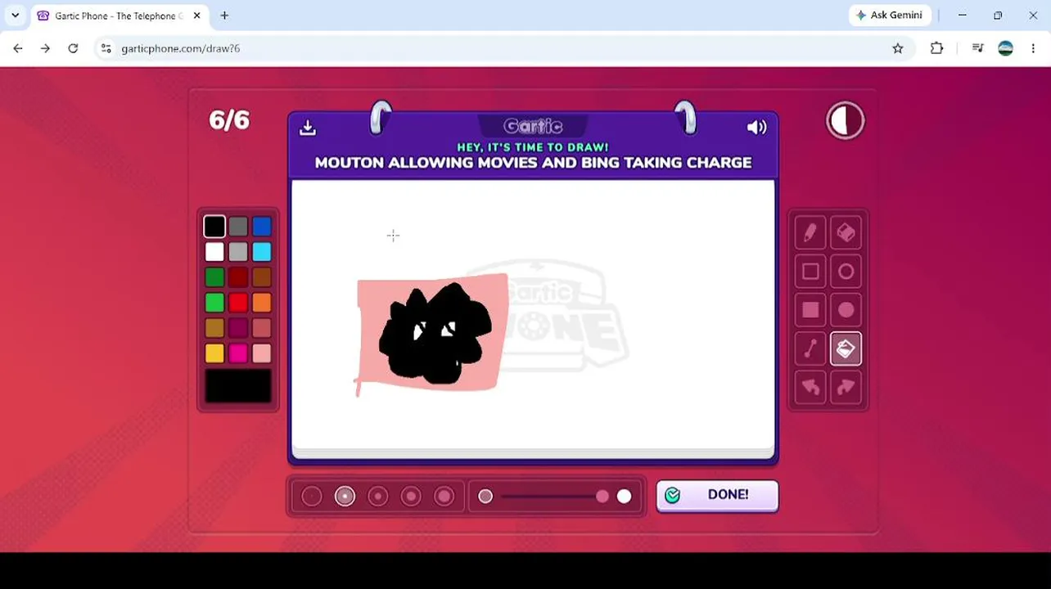Screen dimensions: 1051x589
Task: View site information for garticphone.com
Action: [x=106, y=48]
